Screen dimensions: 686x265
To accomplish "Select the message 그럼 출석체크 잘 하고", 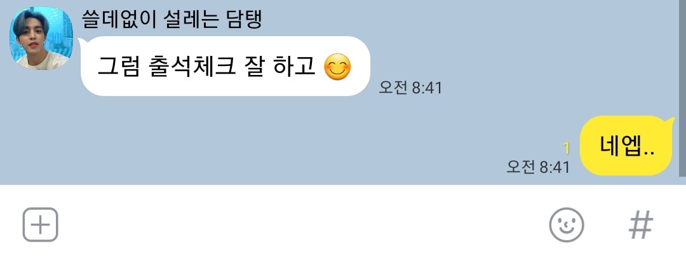I will tap(225, 66).
